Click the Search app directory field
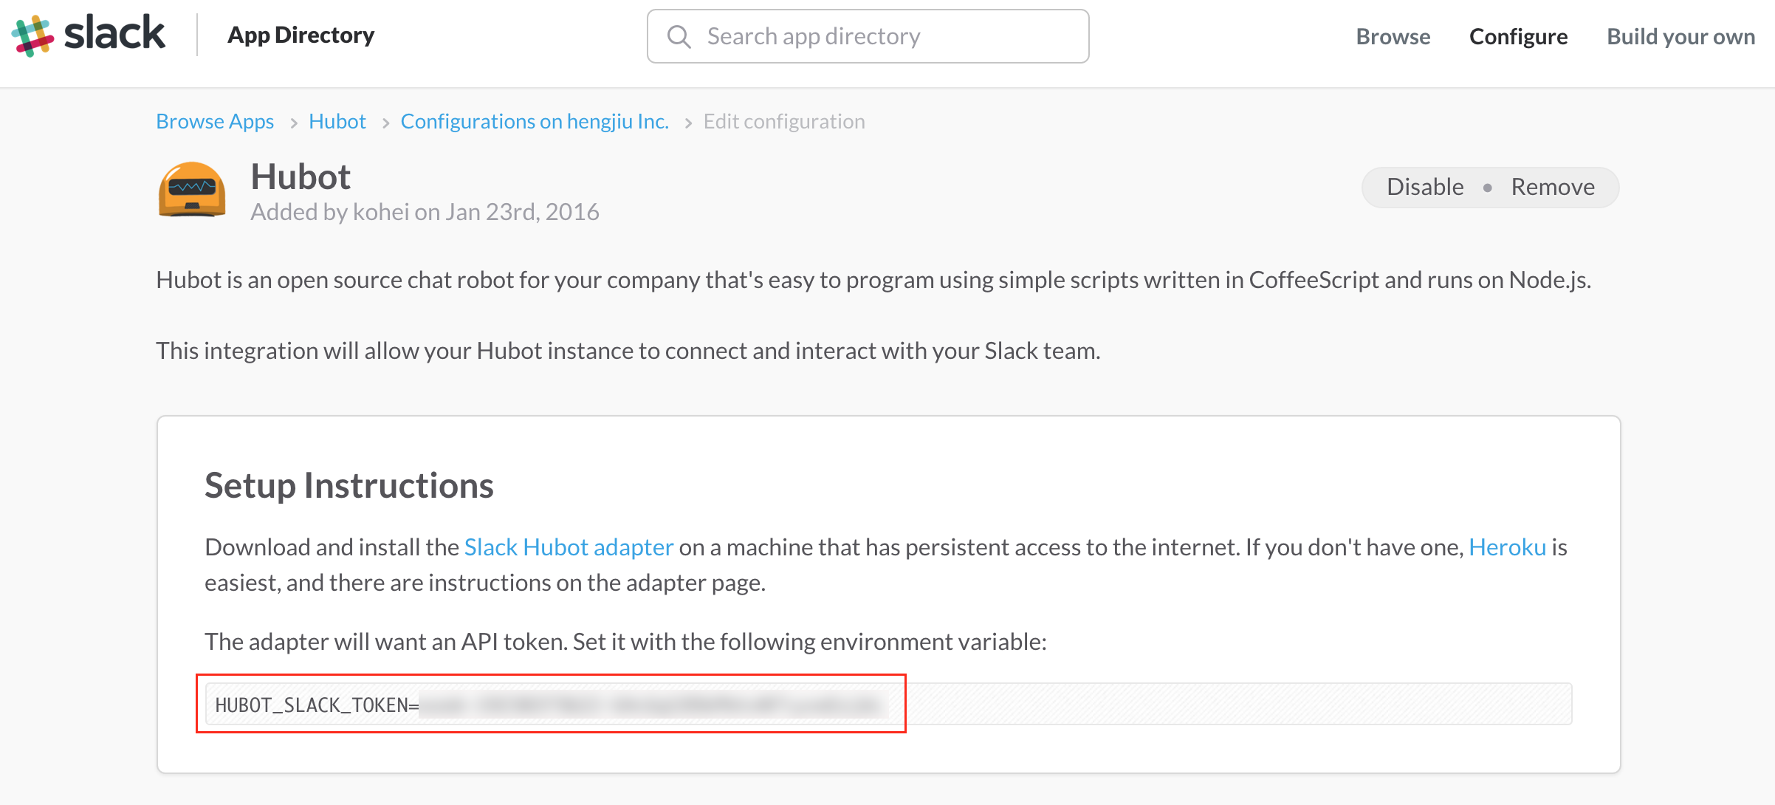 click(x=868, y=35)
